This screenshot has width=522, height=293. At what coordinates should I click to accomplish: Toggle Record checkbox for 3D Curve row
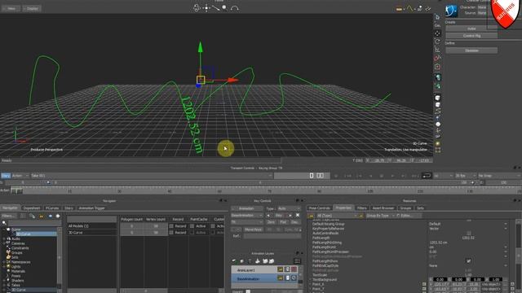coord(171,233)
